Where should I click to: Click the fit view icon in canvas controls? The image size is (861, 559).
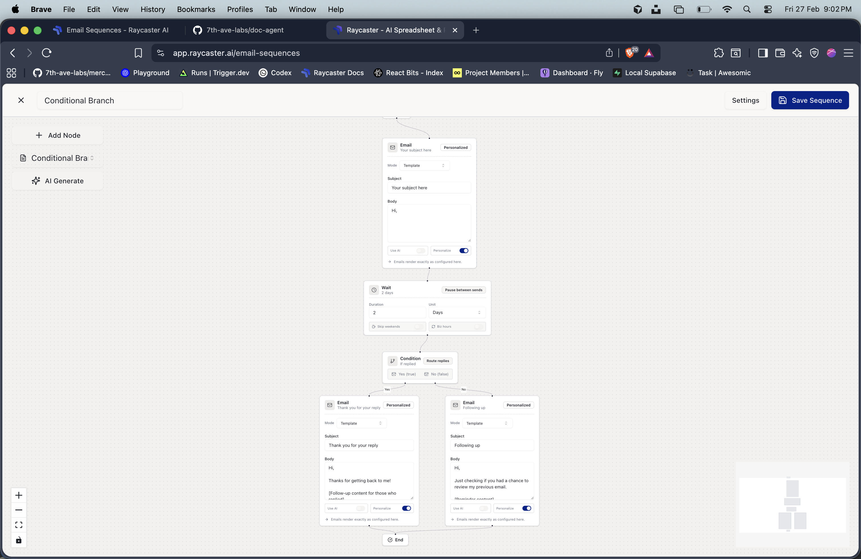[x=19, y=525]
